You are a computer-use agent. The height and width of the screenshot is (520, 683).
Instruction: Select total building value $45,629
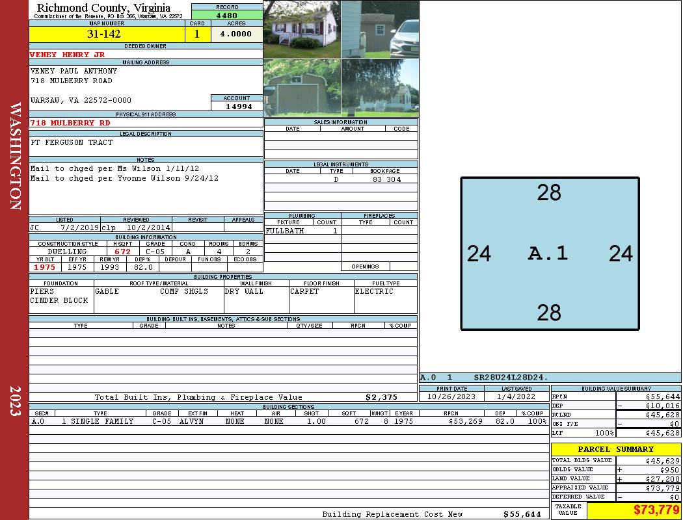pos(663,461)
